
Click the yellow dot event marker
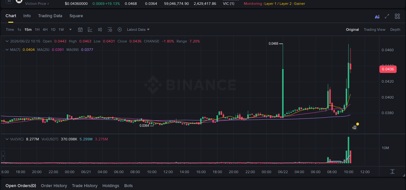click(x=358, y=124)
